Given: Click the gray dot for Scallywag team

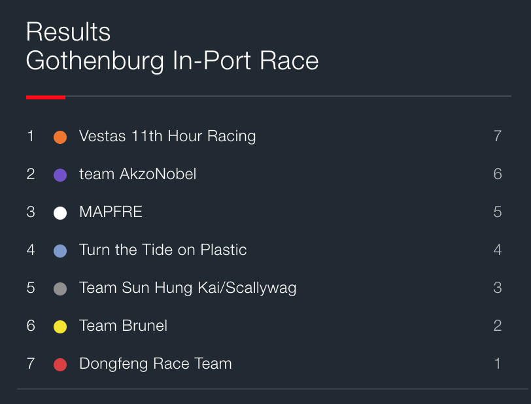Looking at the screenshot, I should [60, 289].
